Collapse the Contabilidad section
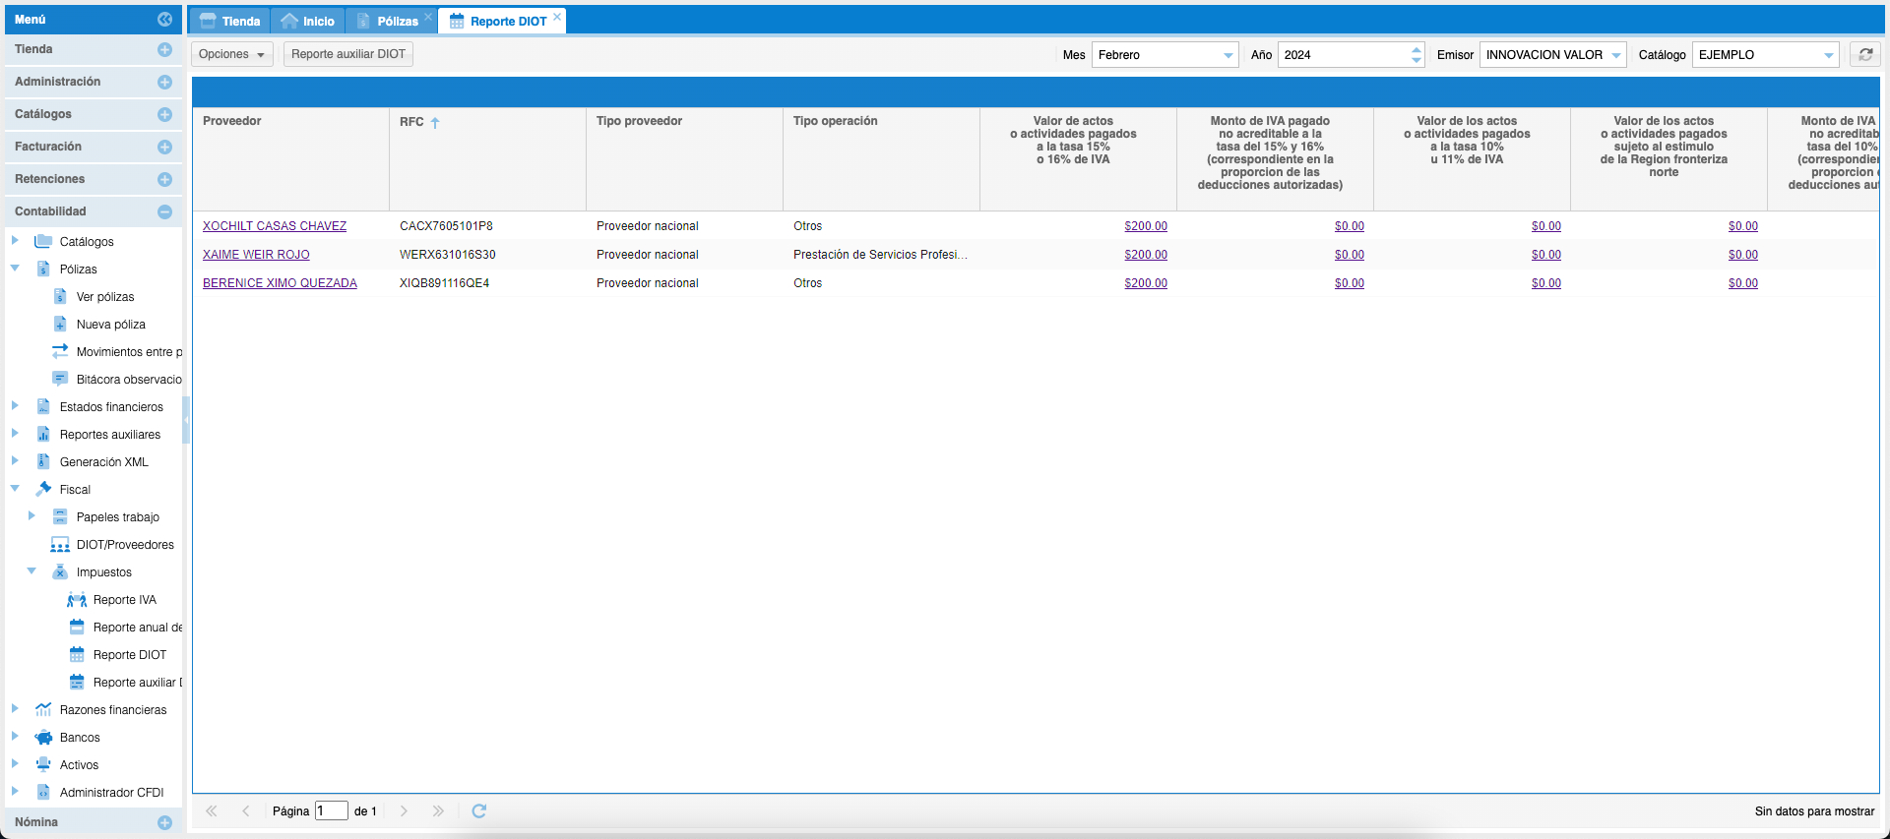The image size is (1890, 839). 164,212
